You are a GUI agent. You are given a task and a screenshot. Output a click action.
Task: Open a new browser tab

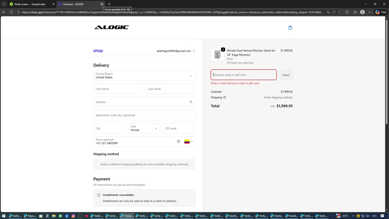(109, 4)
